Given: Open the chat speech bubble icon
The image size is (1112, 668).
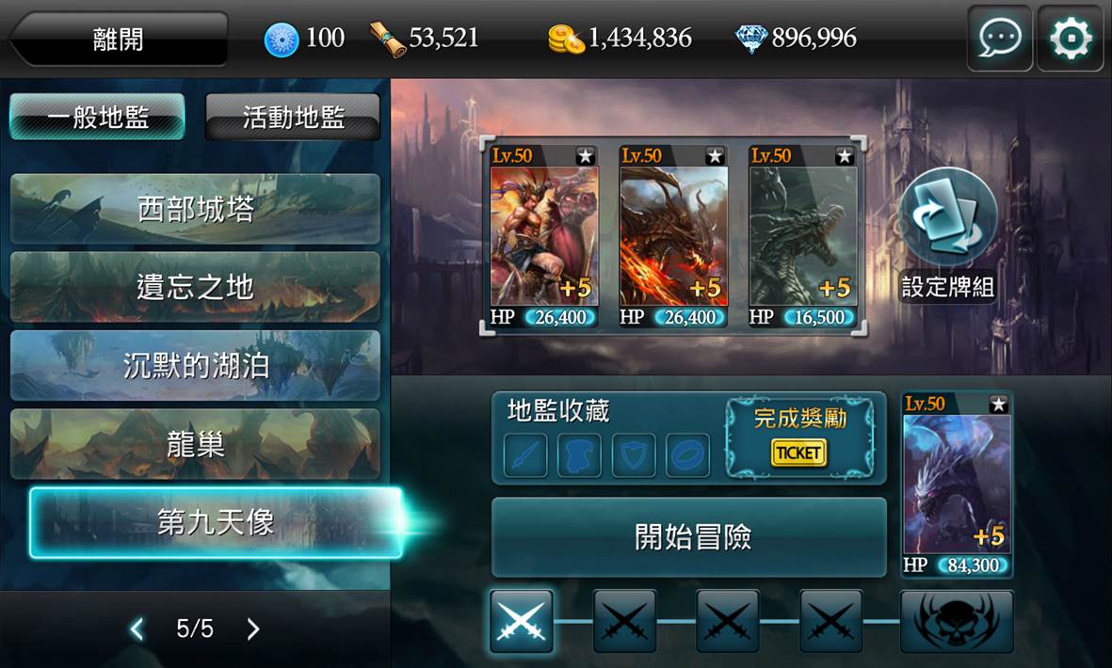Looking at the screenshot, I should click(x=1000, y=38).
